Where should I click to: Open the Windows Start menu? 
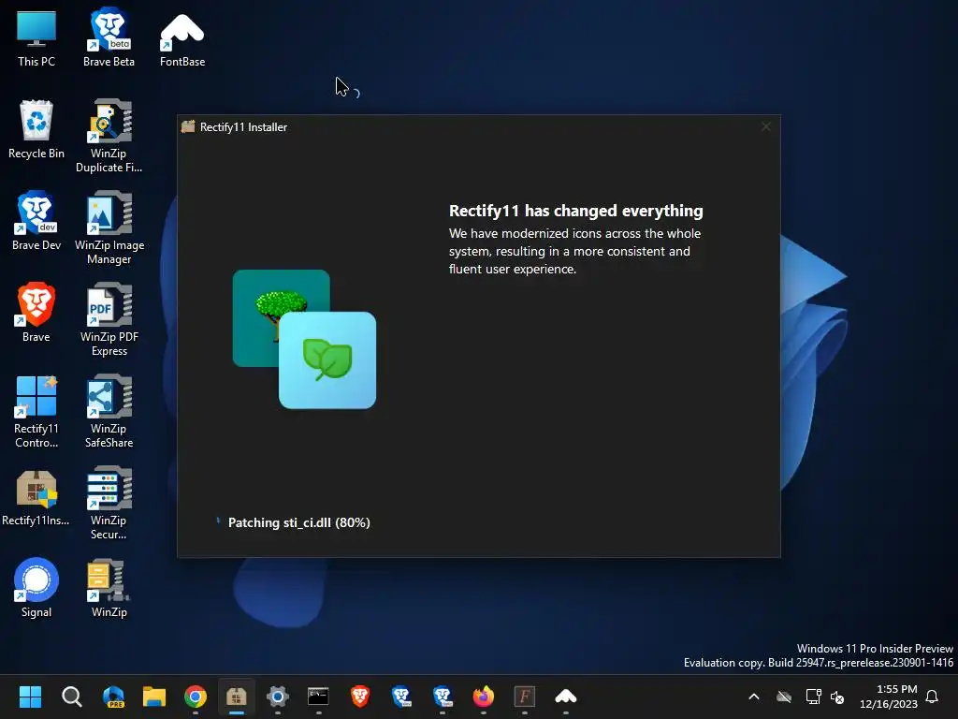click(x=30, y=697)
